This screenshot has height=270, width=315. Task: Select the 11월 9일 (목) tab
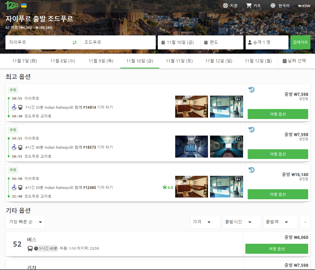101,61
